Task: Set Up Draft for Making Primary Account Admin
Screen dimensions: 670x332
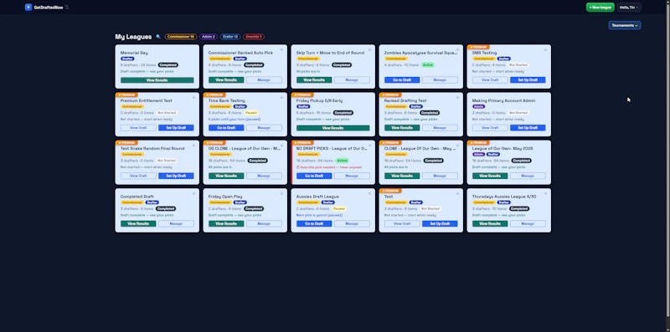Action: [528, 128]
